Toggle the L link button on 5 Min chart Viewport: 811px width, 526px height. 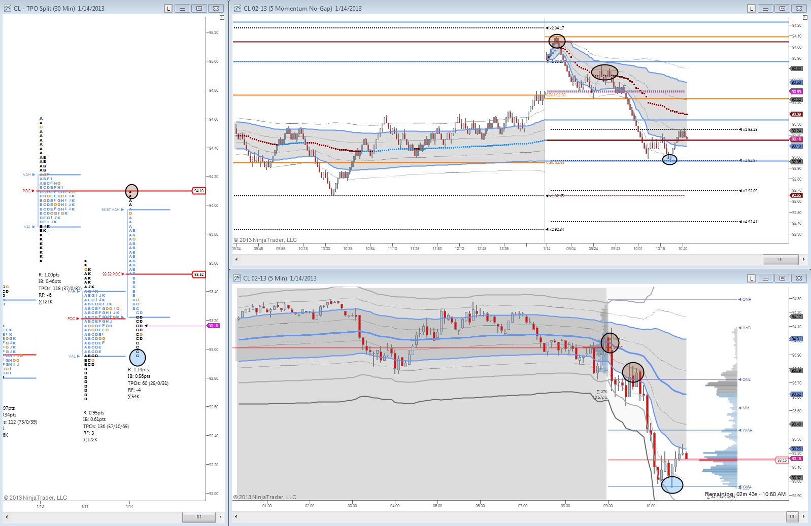[752, 278]
